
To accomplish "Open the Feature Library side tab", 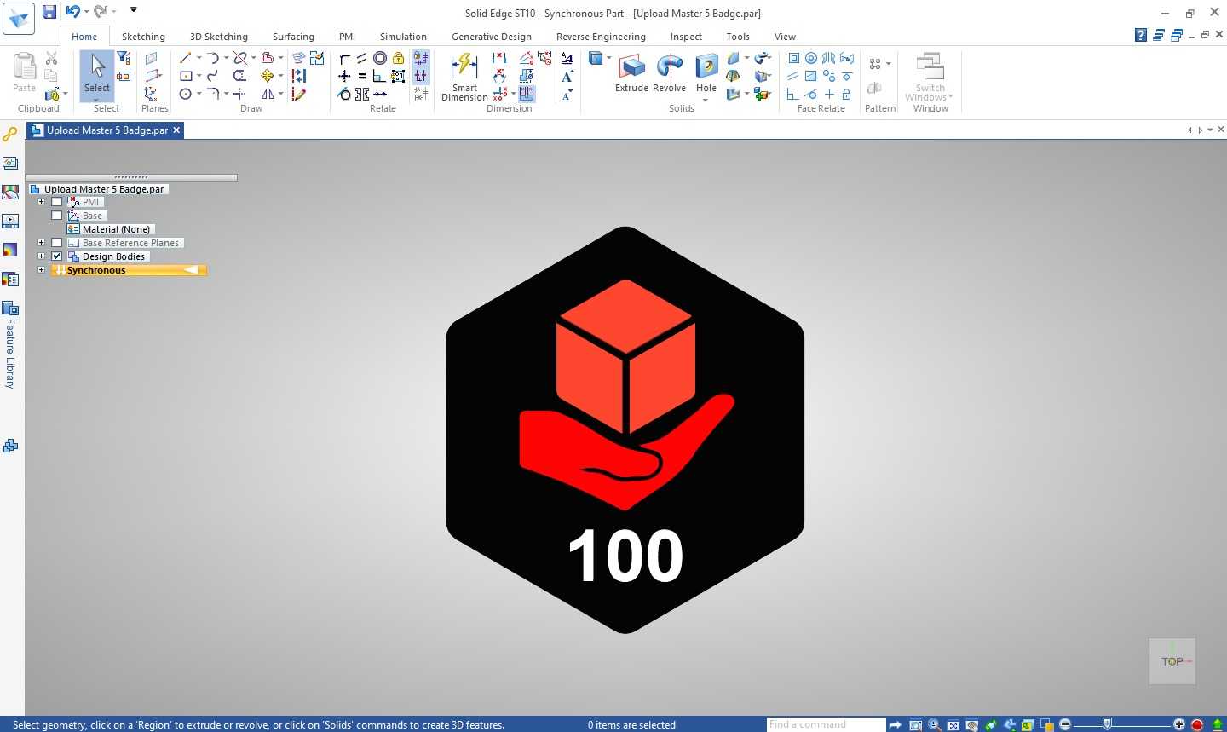I will point(10,344).
